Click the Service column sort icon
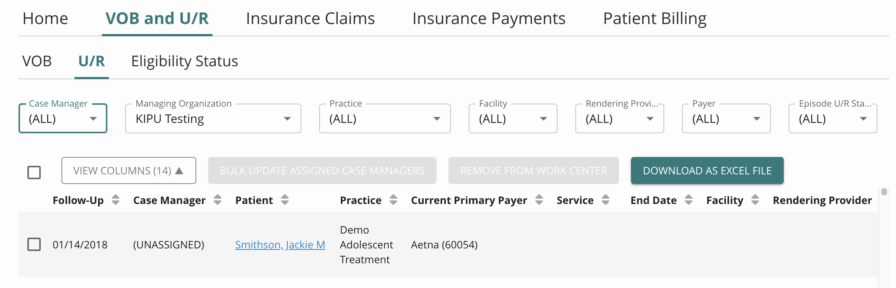896x288 pixels. coord(605,200)
